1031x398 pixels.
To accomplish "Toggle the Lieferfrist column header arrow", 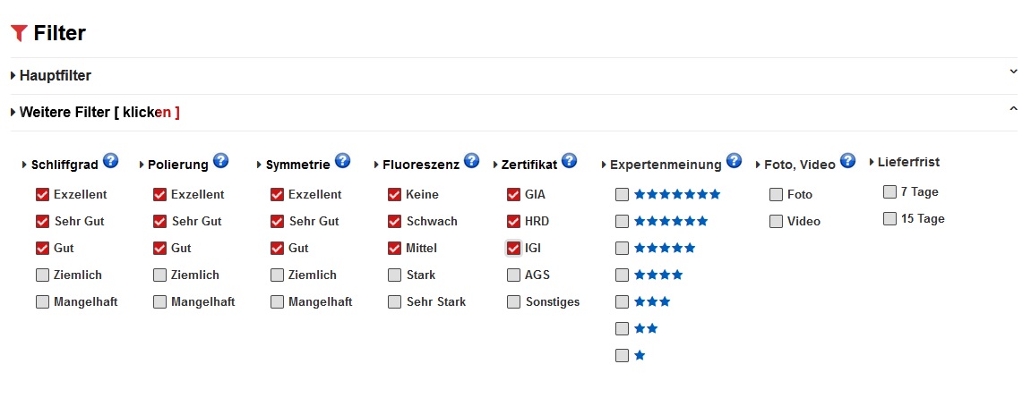I will click(873, 162).
